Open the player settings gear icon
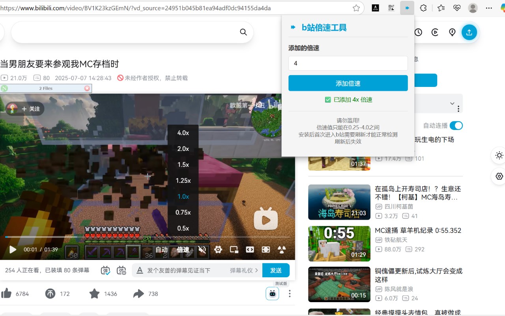 [x=218, y=250]
